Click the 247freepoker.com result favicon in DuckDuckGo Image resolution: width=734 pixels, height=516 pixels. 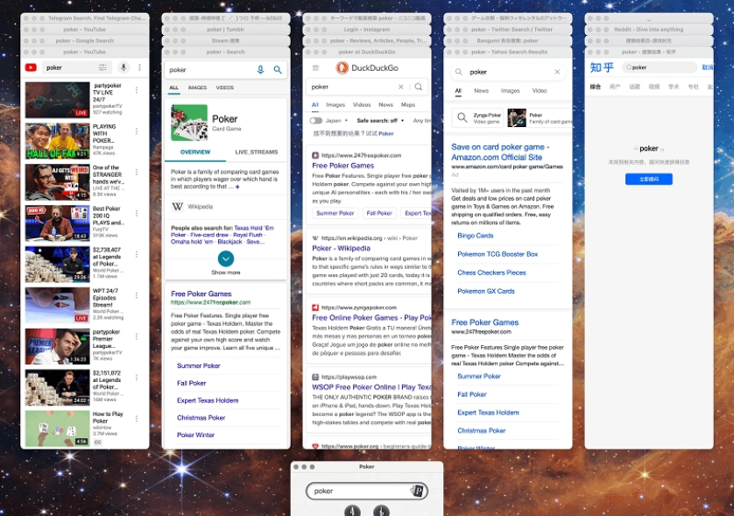(x=315, y=155)
